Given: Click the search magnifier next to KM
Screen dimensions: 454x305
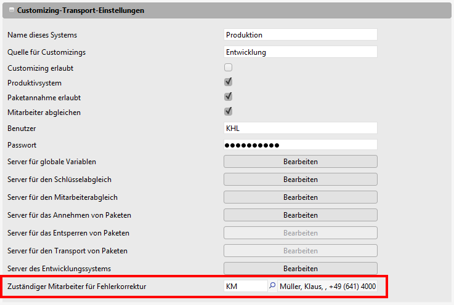Looking at the screenshot, I should (x=272, y=286).
